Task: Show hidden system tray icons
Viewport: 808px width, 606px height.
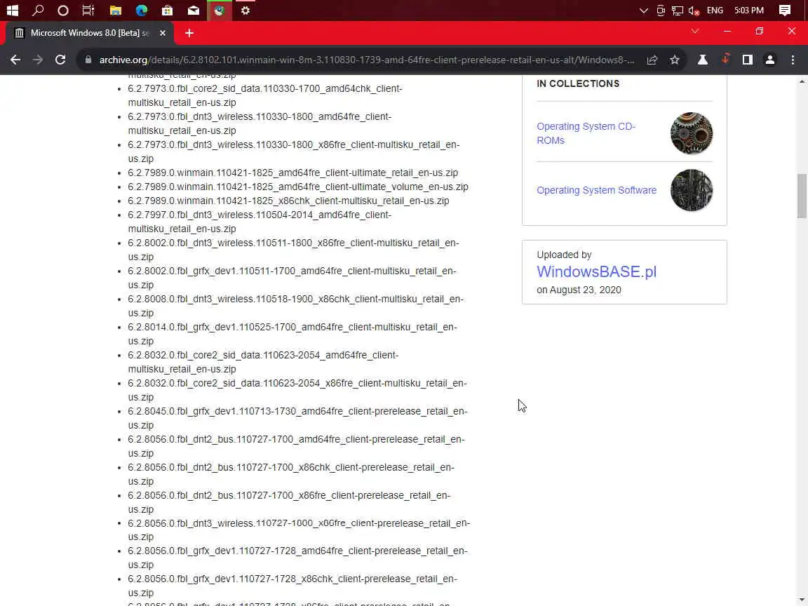Action: pyautogui.click(x=644, y=11)
